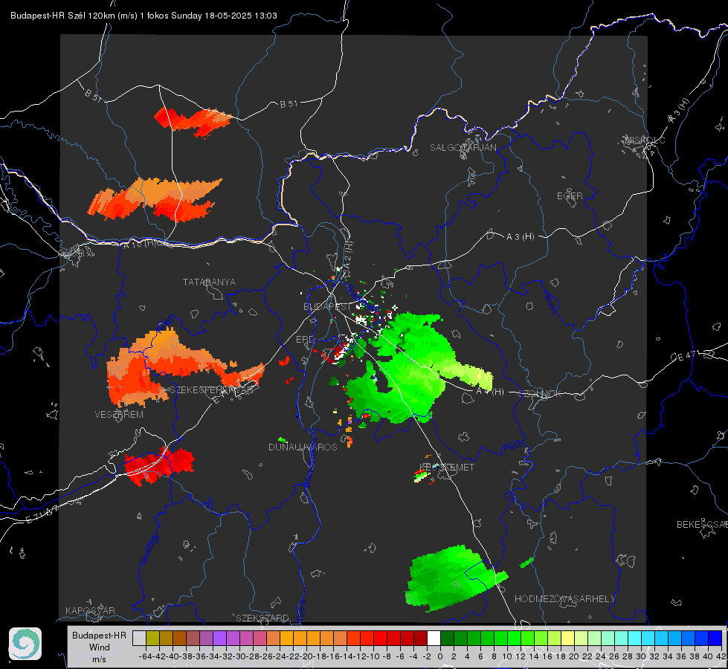This screenshot has height=669, width=728.
Task: Click the DUNAUJVAROS city label
Action: point(303,447)
